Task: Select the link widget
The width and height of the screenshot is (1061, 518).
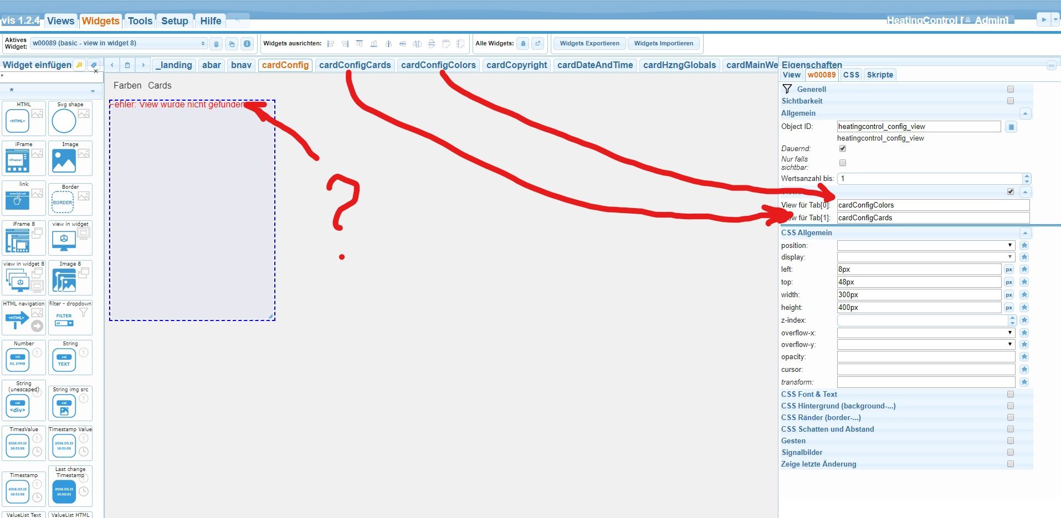Action: (24, 198)
